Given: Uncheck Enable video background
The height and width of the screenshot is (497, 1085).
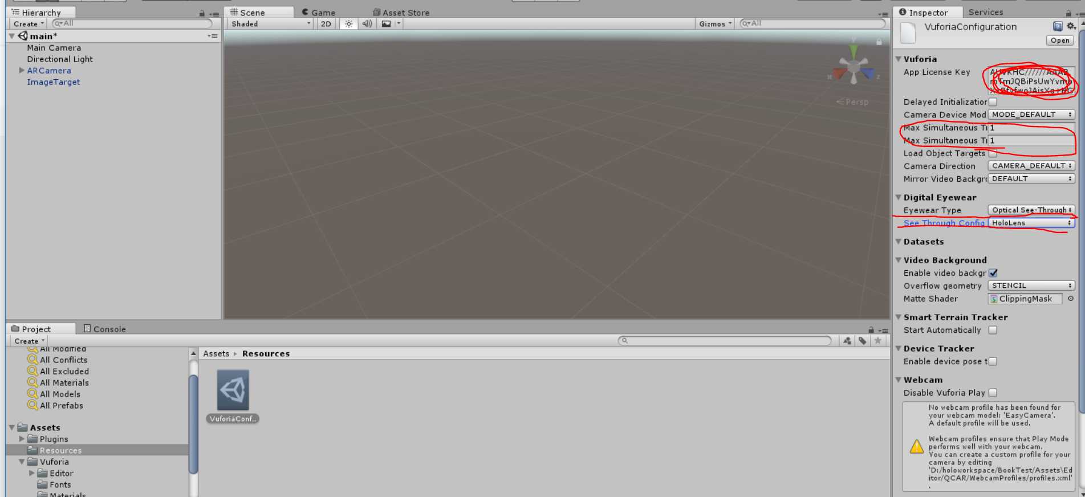Looking at the screenshot, I should [993, 273].
